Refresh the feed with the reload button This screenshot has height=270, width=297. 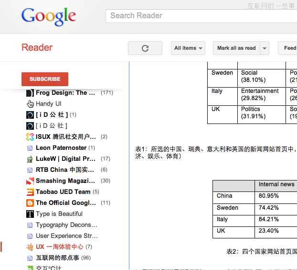click(145, 48)
